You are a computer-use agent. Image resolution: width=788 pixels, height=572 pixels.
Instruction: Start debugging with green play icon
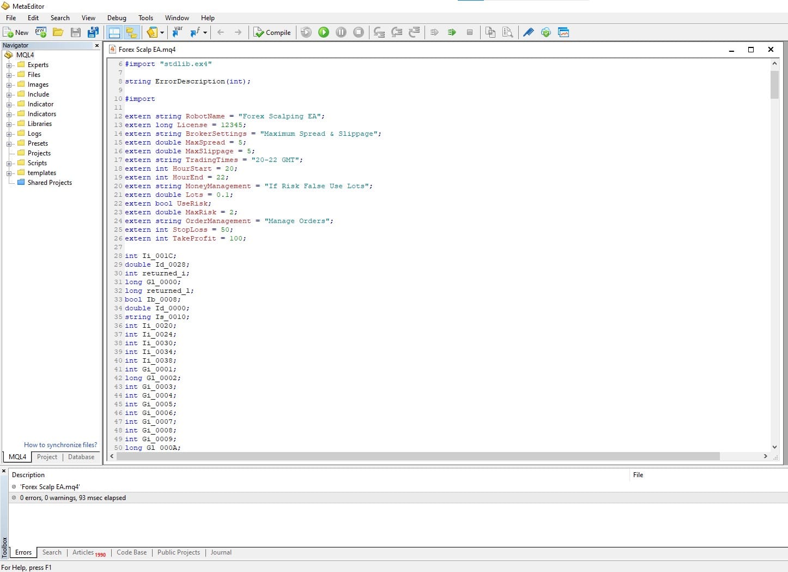[324, 33]
